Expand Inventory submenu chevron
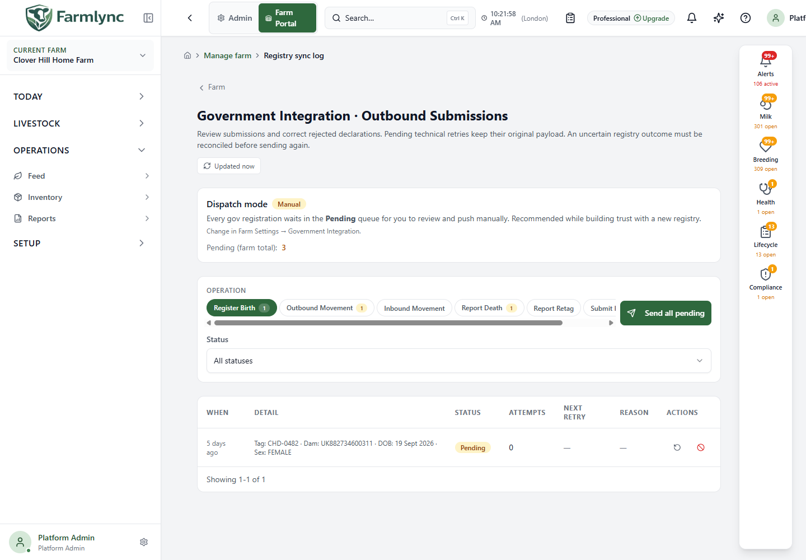The image size is (806, 560). (x=147, y=197)
